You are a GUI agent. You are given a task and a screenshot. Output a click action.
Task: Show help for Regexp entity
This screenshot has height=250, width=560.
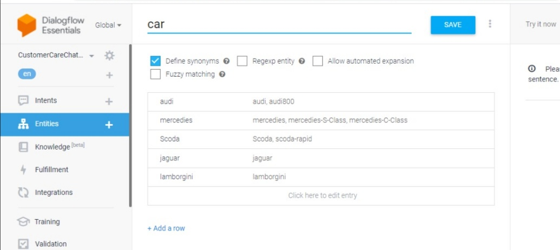(302, 61)
